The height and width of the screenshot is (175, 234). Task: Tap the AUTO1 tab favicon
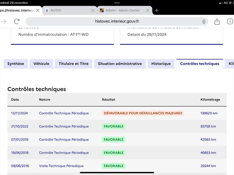coord(47,10)
